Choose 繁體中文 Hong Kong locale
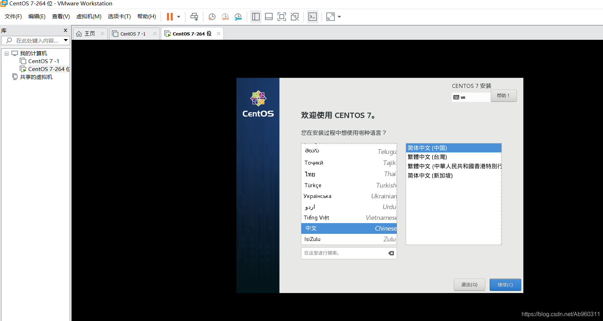 453,166
